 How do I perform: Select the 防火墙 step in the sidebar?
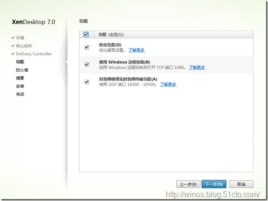[x=22, y=70]
